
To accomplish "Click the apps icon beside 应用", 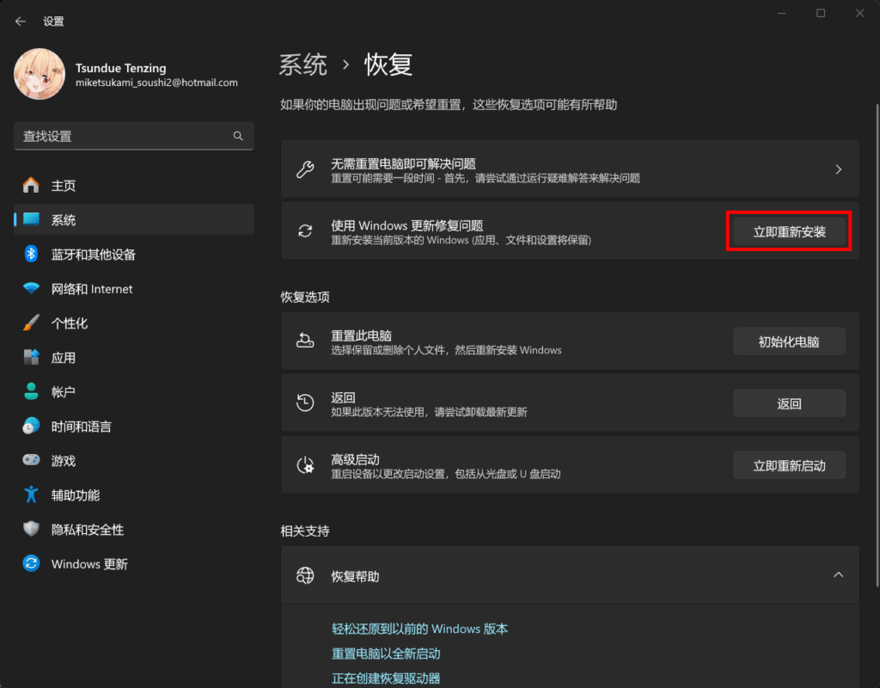I will [x=31, y=357].
